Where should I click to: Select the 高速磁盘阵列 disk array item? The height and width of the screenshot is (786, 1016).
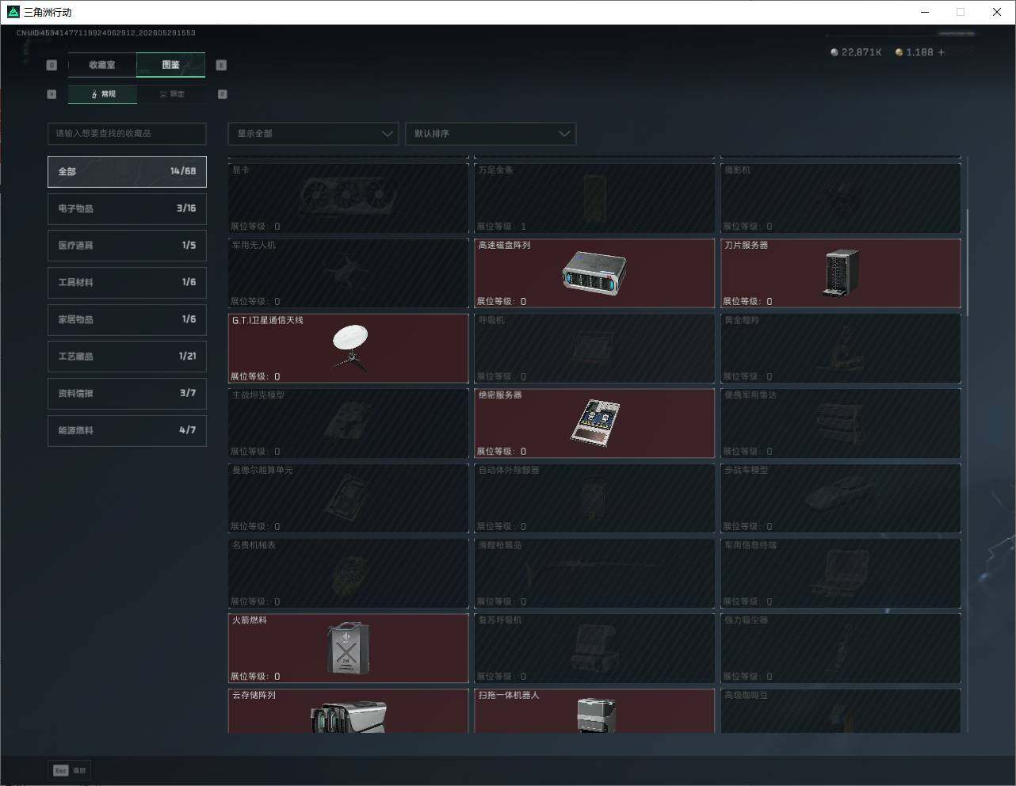tap(594, 273)
